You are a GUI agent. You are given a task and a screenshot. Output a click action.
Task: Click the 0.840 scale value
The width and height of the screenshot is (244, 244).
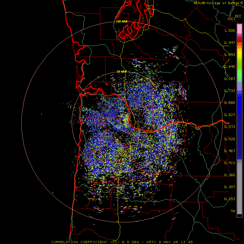[x=230, y=67]
